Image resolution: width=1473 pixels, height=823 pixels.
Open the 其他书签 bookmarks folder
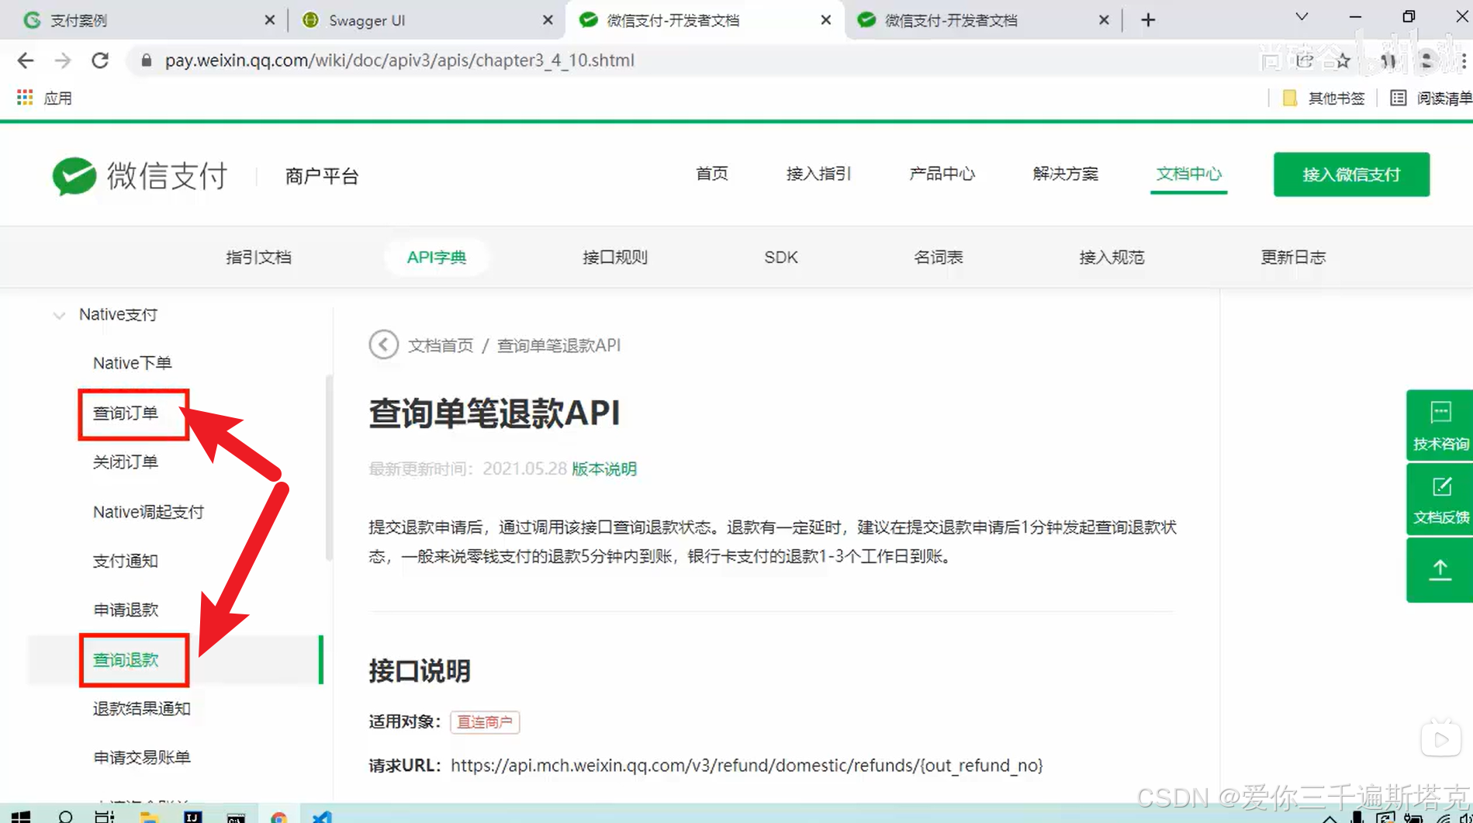[x=1323, y=98]
